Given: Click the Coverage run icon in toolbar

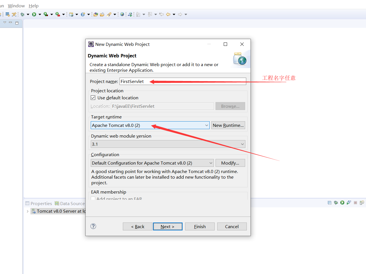Looking at the screenshot, I should pos(46,14).
